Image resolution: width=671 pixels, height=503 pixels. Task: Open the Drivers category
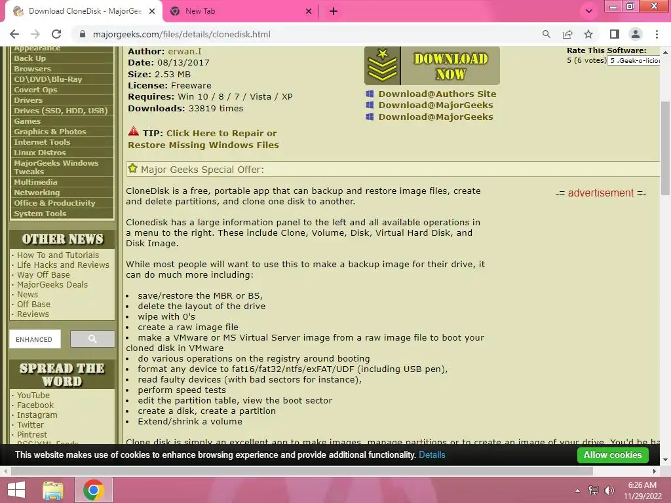(x=62, y=100)
